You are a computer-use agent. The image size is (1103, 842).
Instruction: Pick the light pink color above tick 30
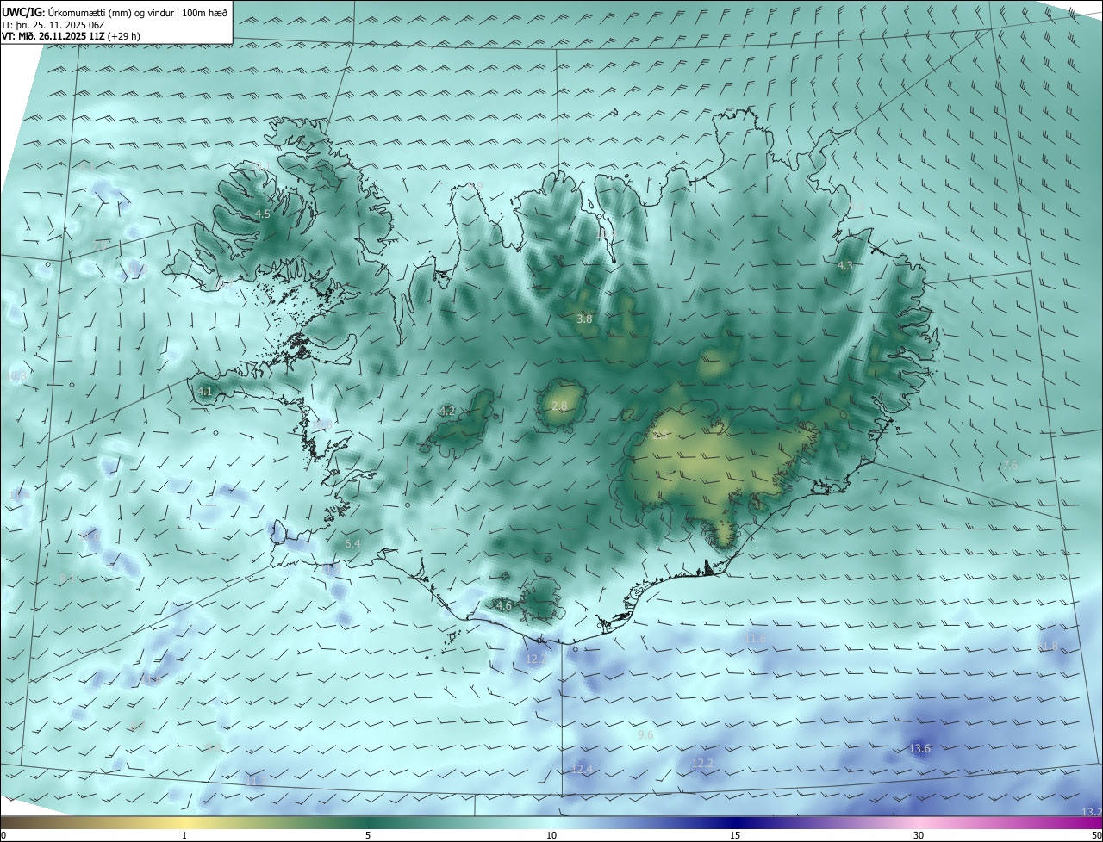pyautogui.click(x=919, y=822)
